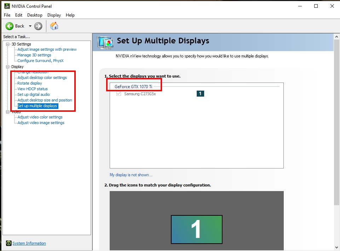Maximize the NVIDIA Control Panel window

tap(316, 6)
